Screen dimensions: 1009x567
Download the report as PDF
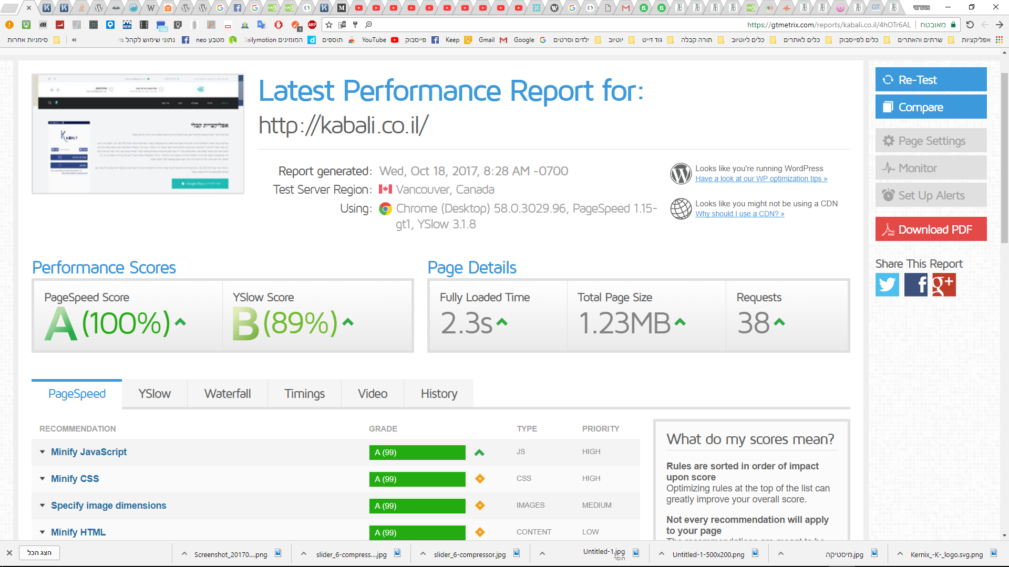coord(931,229)
